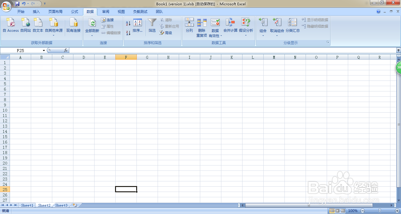Switch to Page Layout view in status bar
This screenshot has width=401, height=214.
[337, 211]
